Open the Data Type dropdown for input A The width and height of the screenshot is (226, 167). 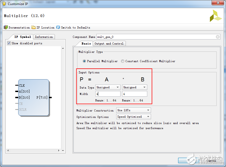click(x=108, y=87)
